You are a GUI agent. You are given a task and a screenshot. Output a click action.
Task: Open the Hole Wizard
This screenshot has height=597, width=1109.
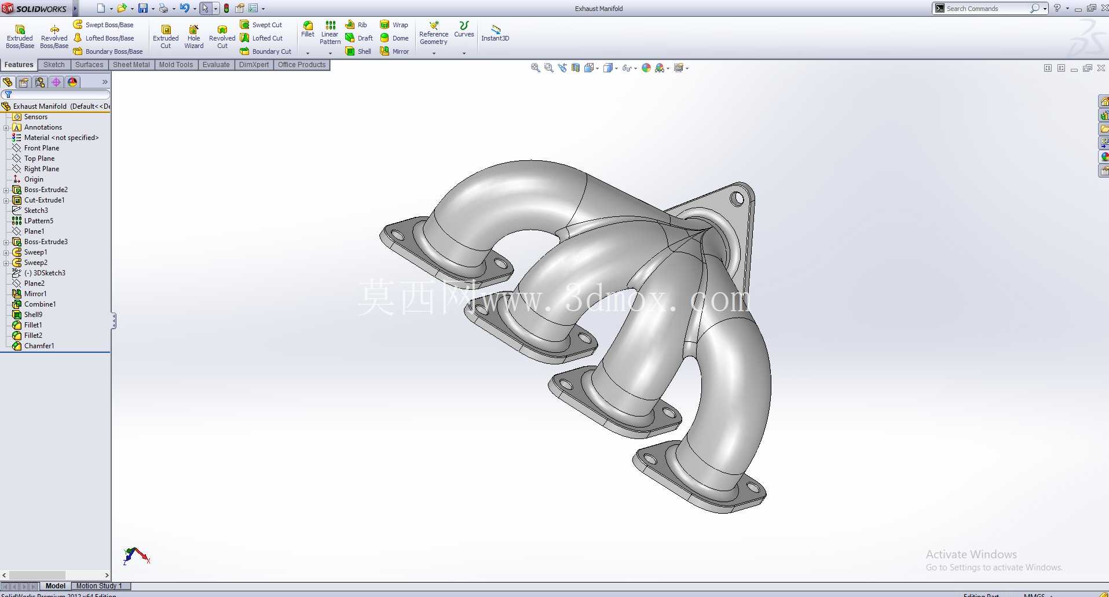tap(193, 36)
